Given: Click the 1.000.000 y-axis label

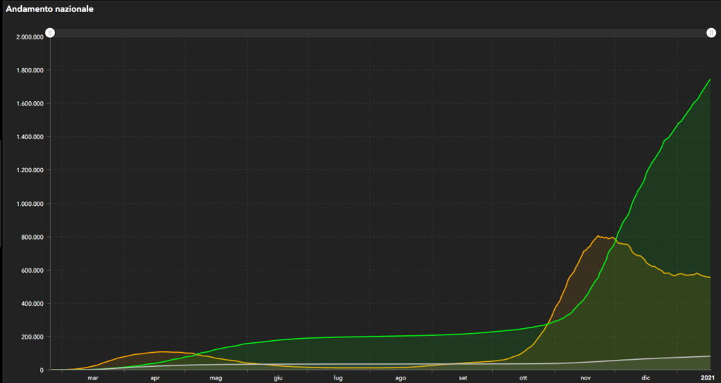Looking at the screenshot, I should point(29,204).
